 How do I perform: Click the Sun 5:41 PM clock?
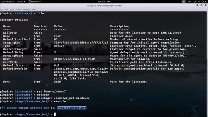pos(104,2)
